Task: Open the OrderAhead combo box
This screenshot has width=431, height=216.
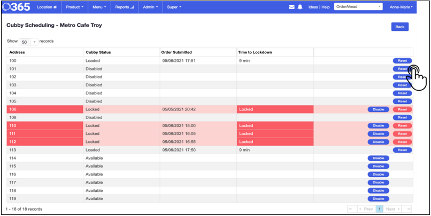Action: point(358,7)
